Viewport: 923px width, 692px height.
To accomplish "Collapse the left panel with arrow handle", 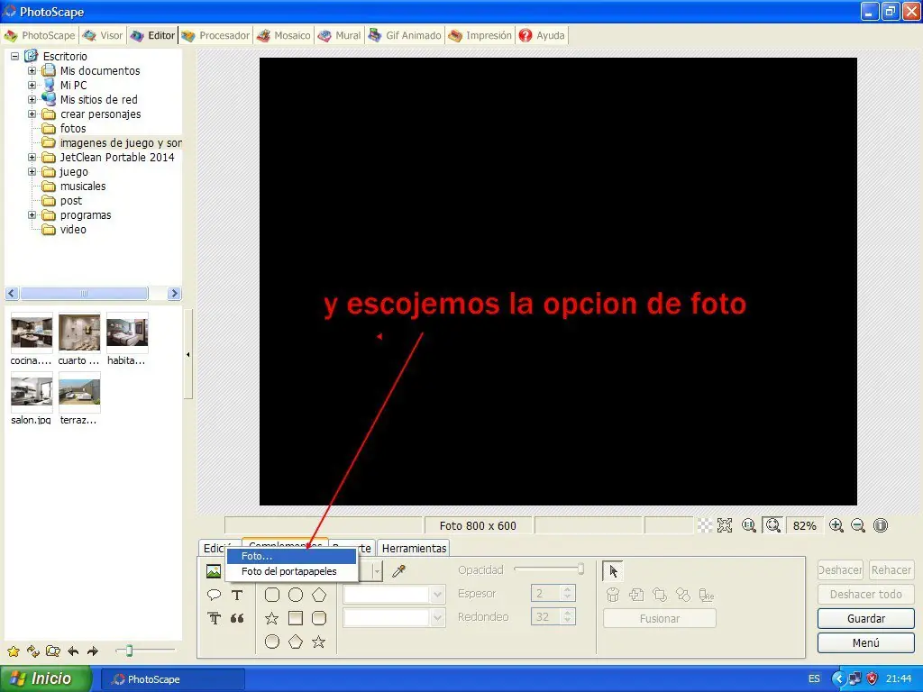I will click(187, 355).
